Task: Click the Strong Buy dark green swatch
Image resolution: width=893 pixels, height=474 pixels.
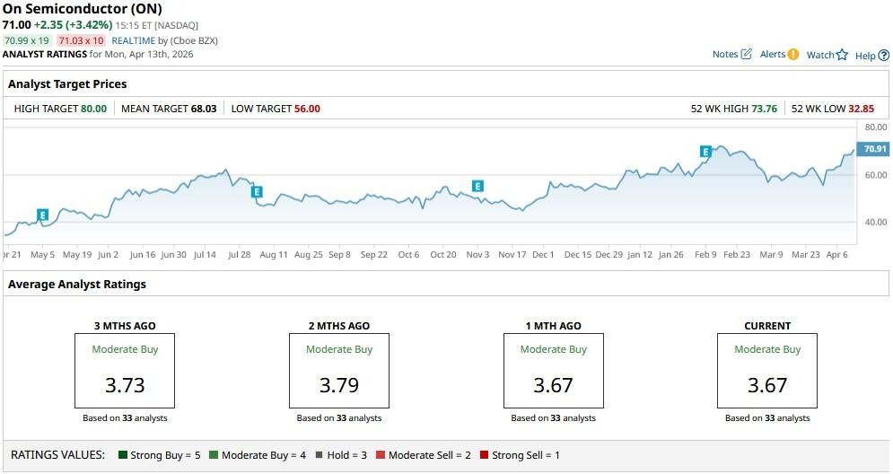Action: [122, 454]
